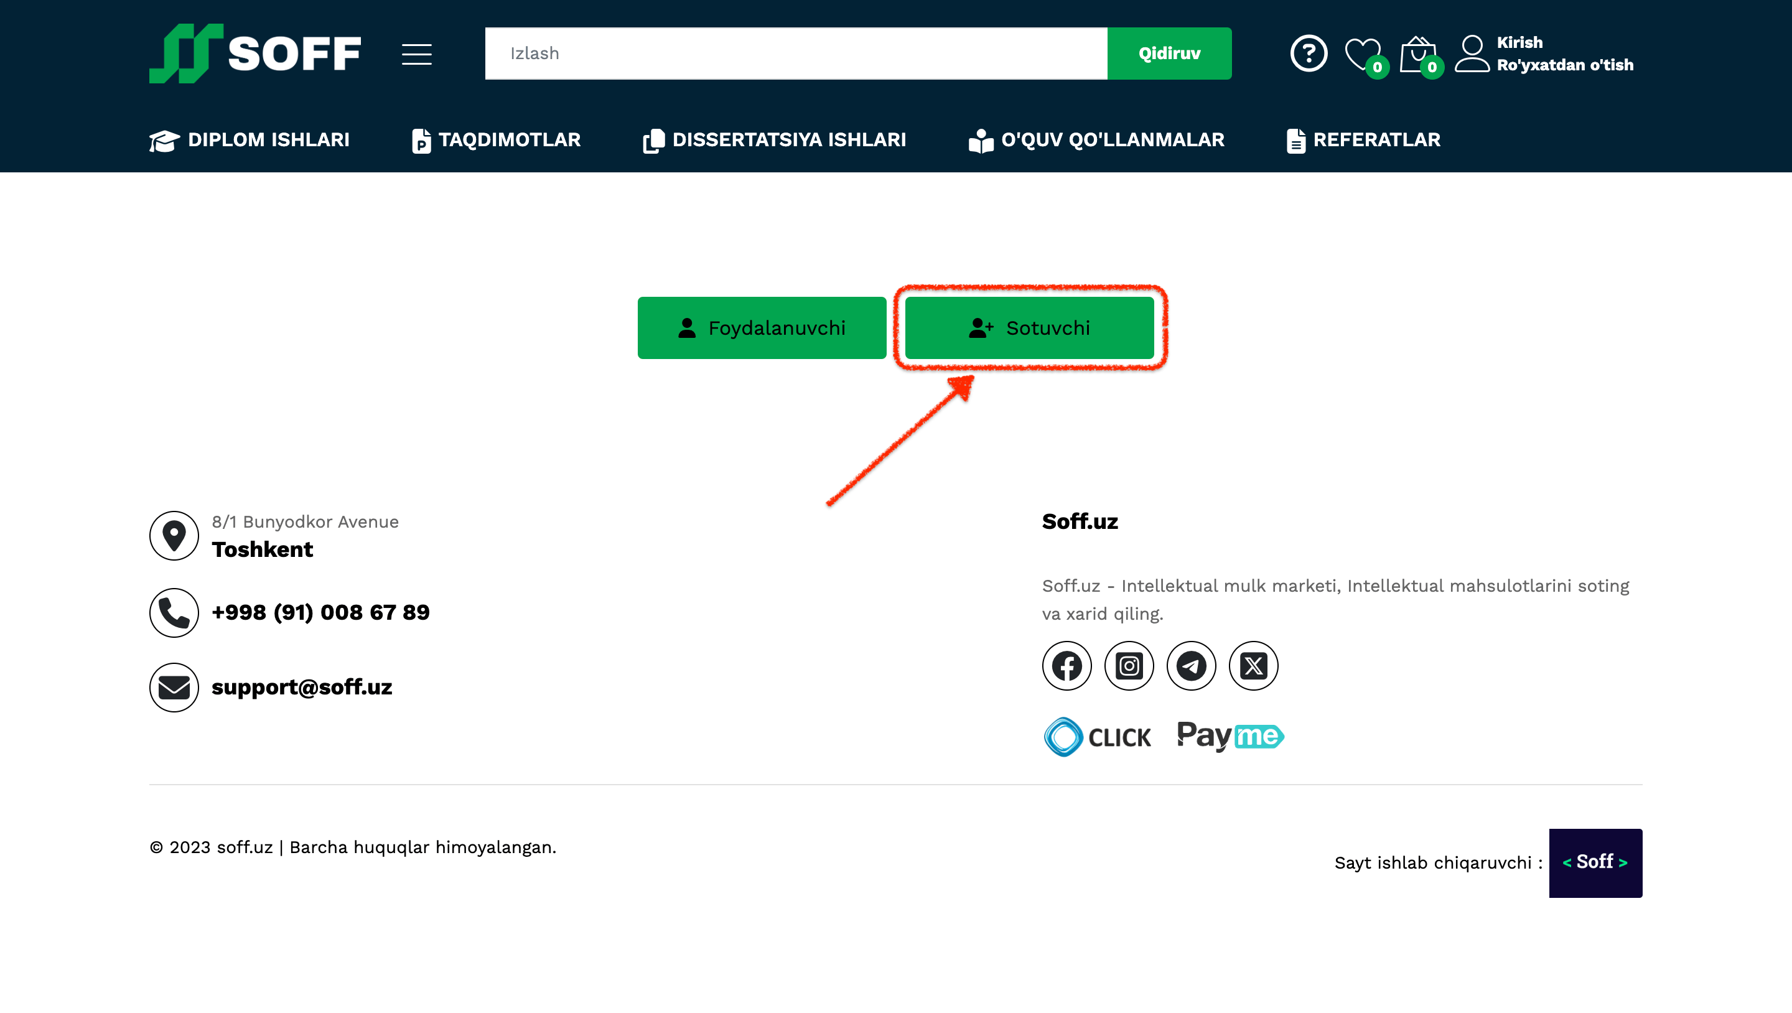Open the REFERATLAR category
The image size is (1792, 1013).
[1363, 140]
